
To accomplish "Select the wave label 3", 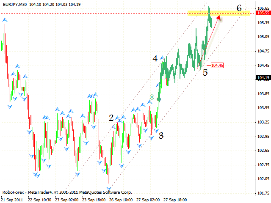I will pyautogui.click(x=161, y=136).
